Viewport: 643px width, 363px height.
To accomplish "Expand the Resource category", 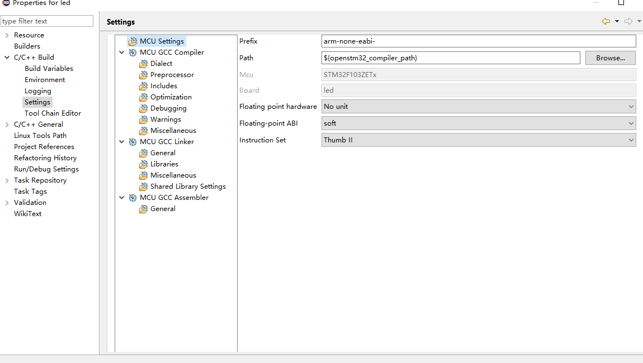I will (7, 35).
